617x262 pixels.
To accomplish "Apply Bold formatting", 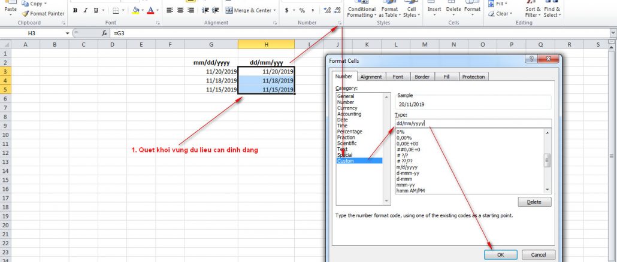I will tap(75, 10).
